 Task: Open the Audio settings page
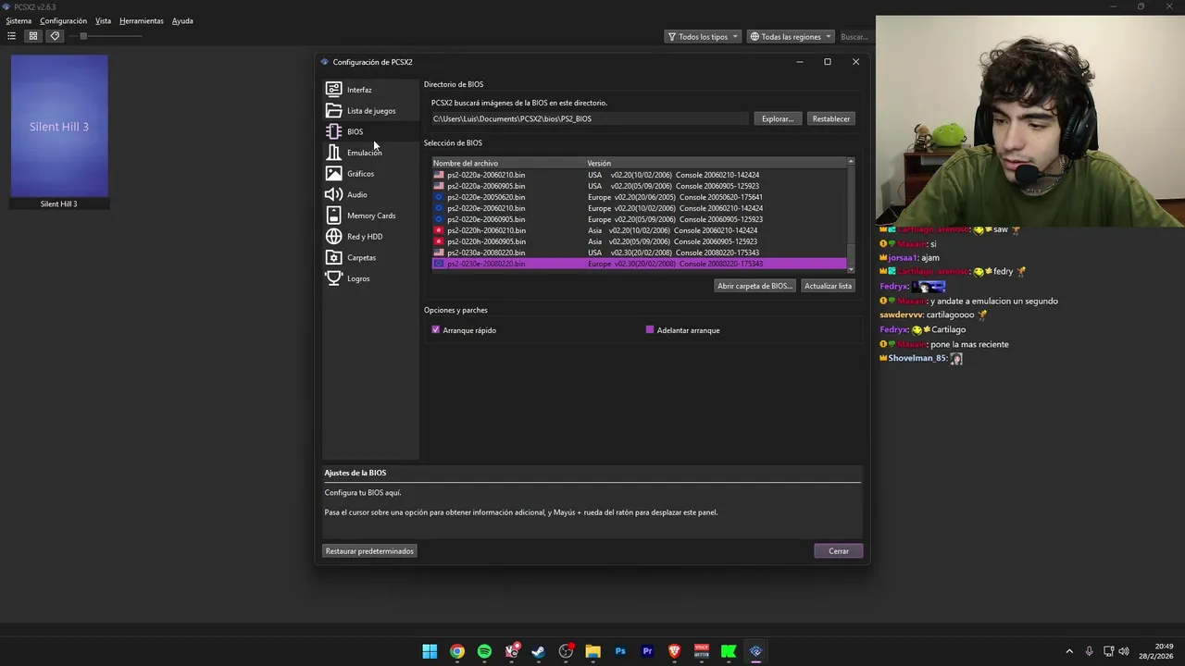[x=370, y=194]
